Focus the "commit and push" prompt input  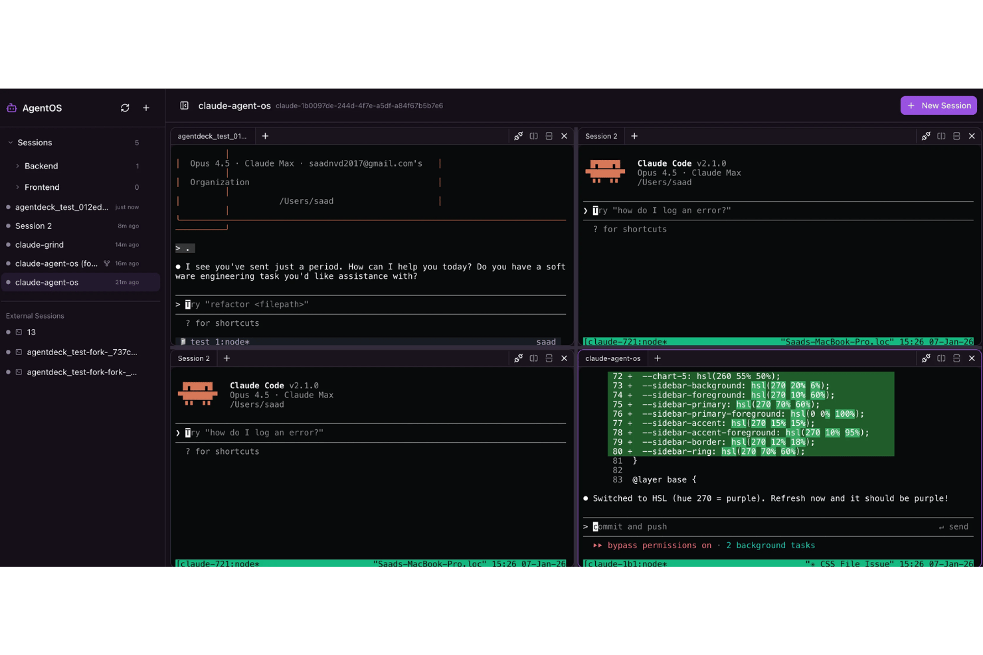(x=778, y=527)
